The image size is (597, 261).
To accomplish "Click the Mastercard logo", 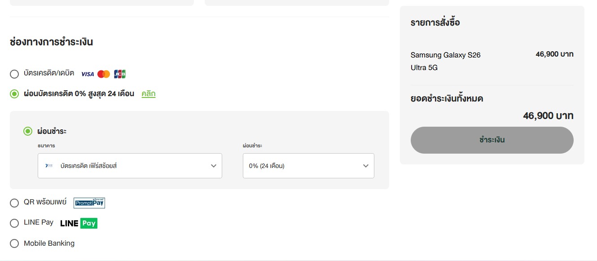I will click(104, 74).
